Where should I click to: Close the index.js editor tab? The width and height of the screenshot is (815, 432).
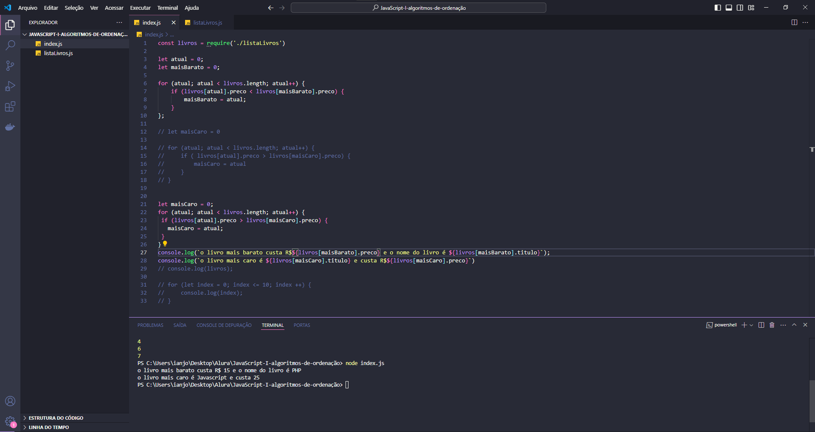[x=174, y=22]
